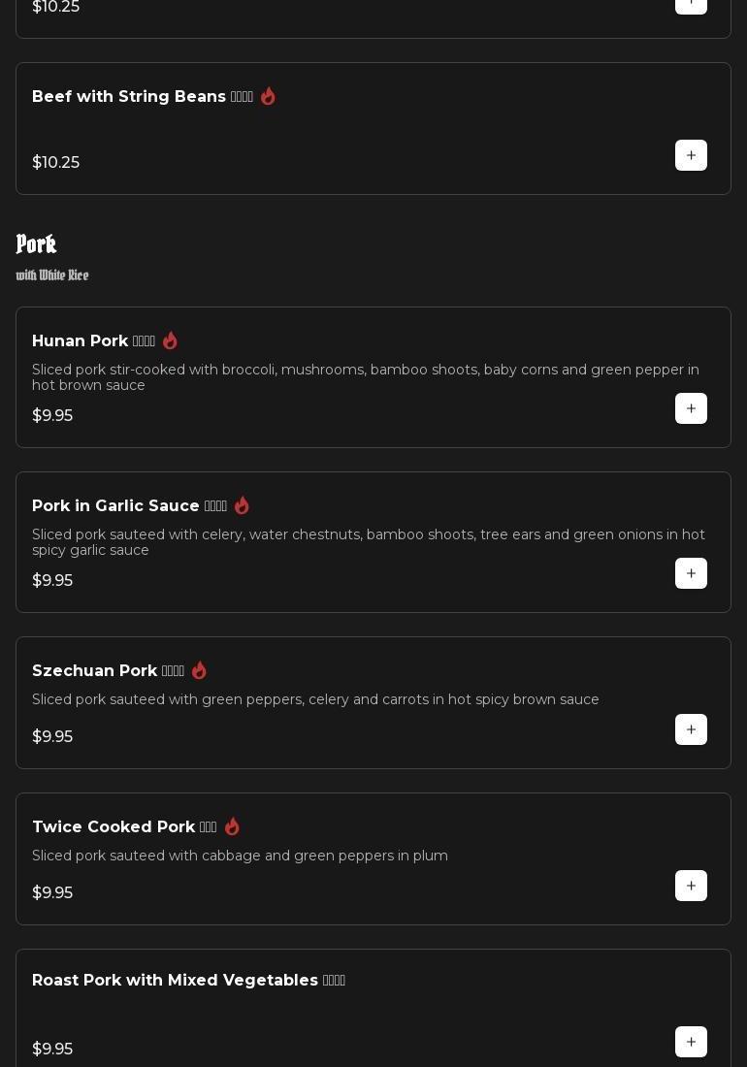Click the $9.95 price under Hunan Pork

tap(52, 415)
